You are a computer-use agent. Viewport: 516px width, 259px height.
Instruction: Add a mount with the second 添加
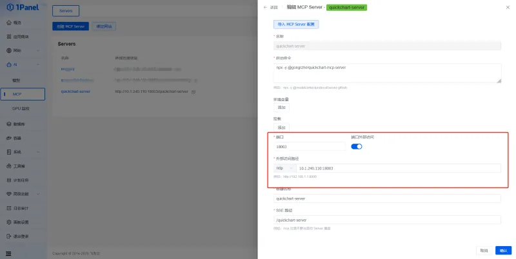281,128
